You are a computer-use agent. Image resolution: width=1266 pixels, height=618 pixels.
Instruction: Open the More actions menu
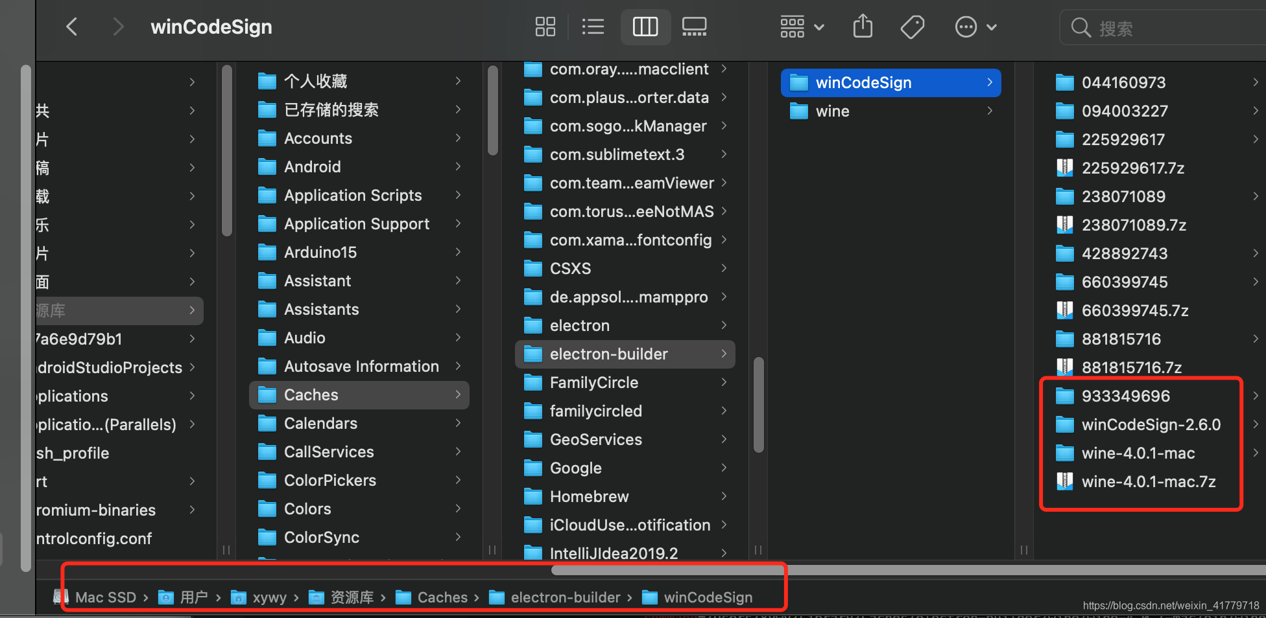[975, 27]
